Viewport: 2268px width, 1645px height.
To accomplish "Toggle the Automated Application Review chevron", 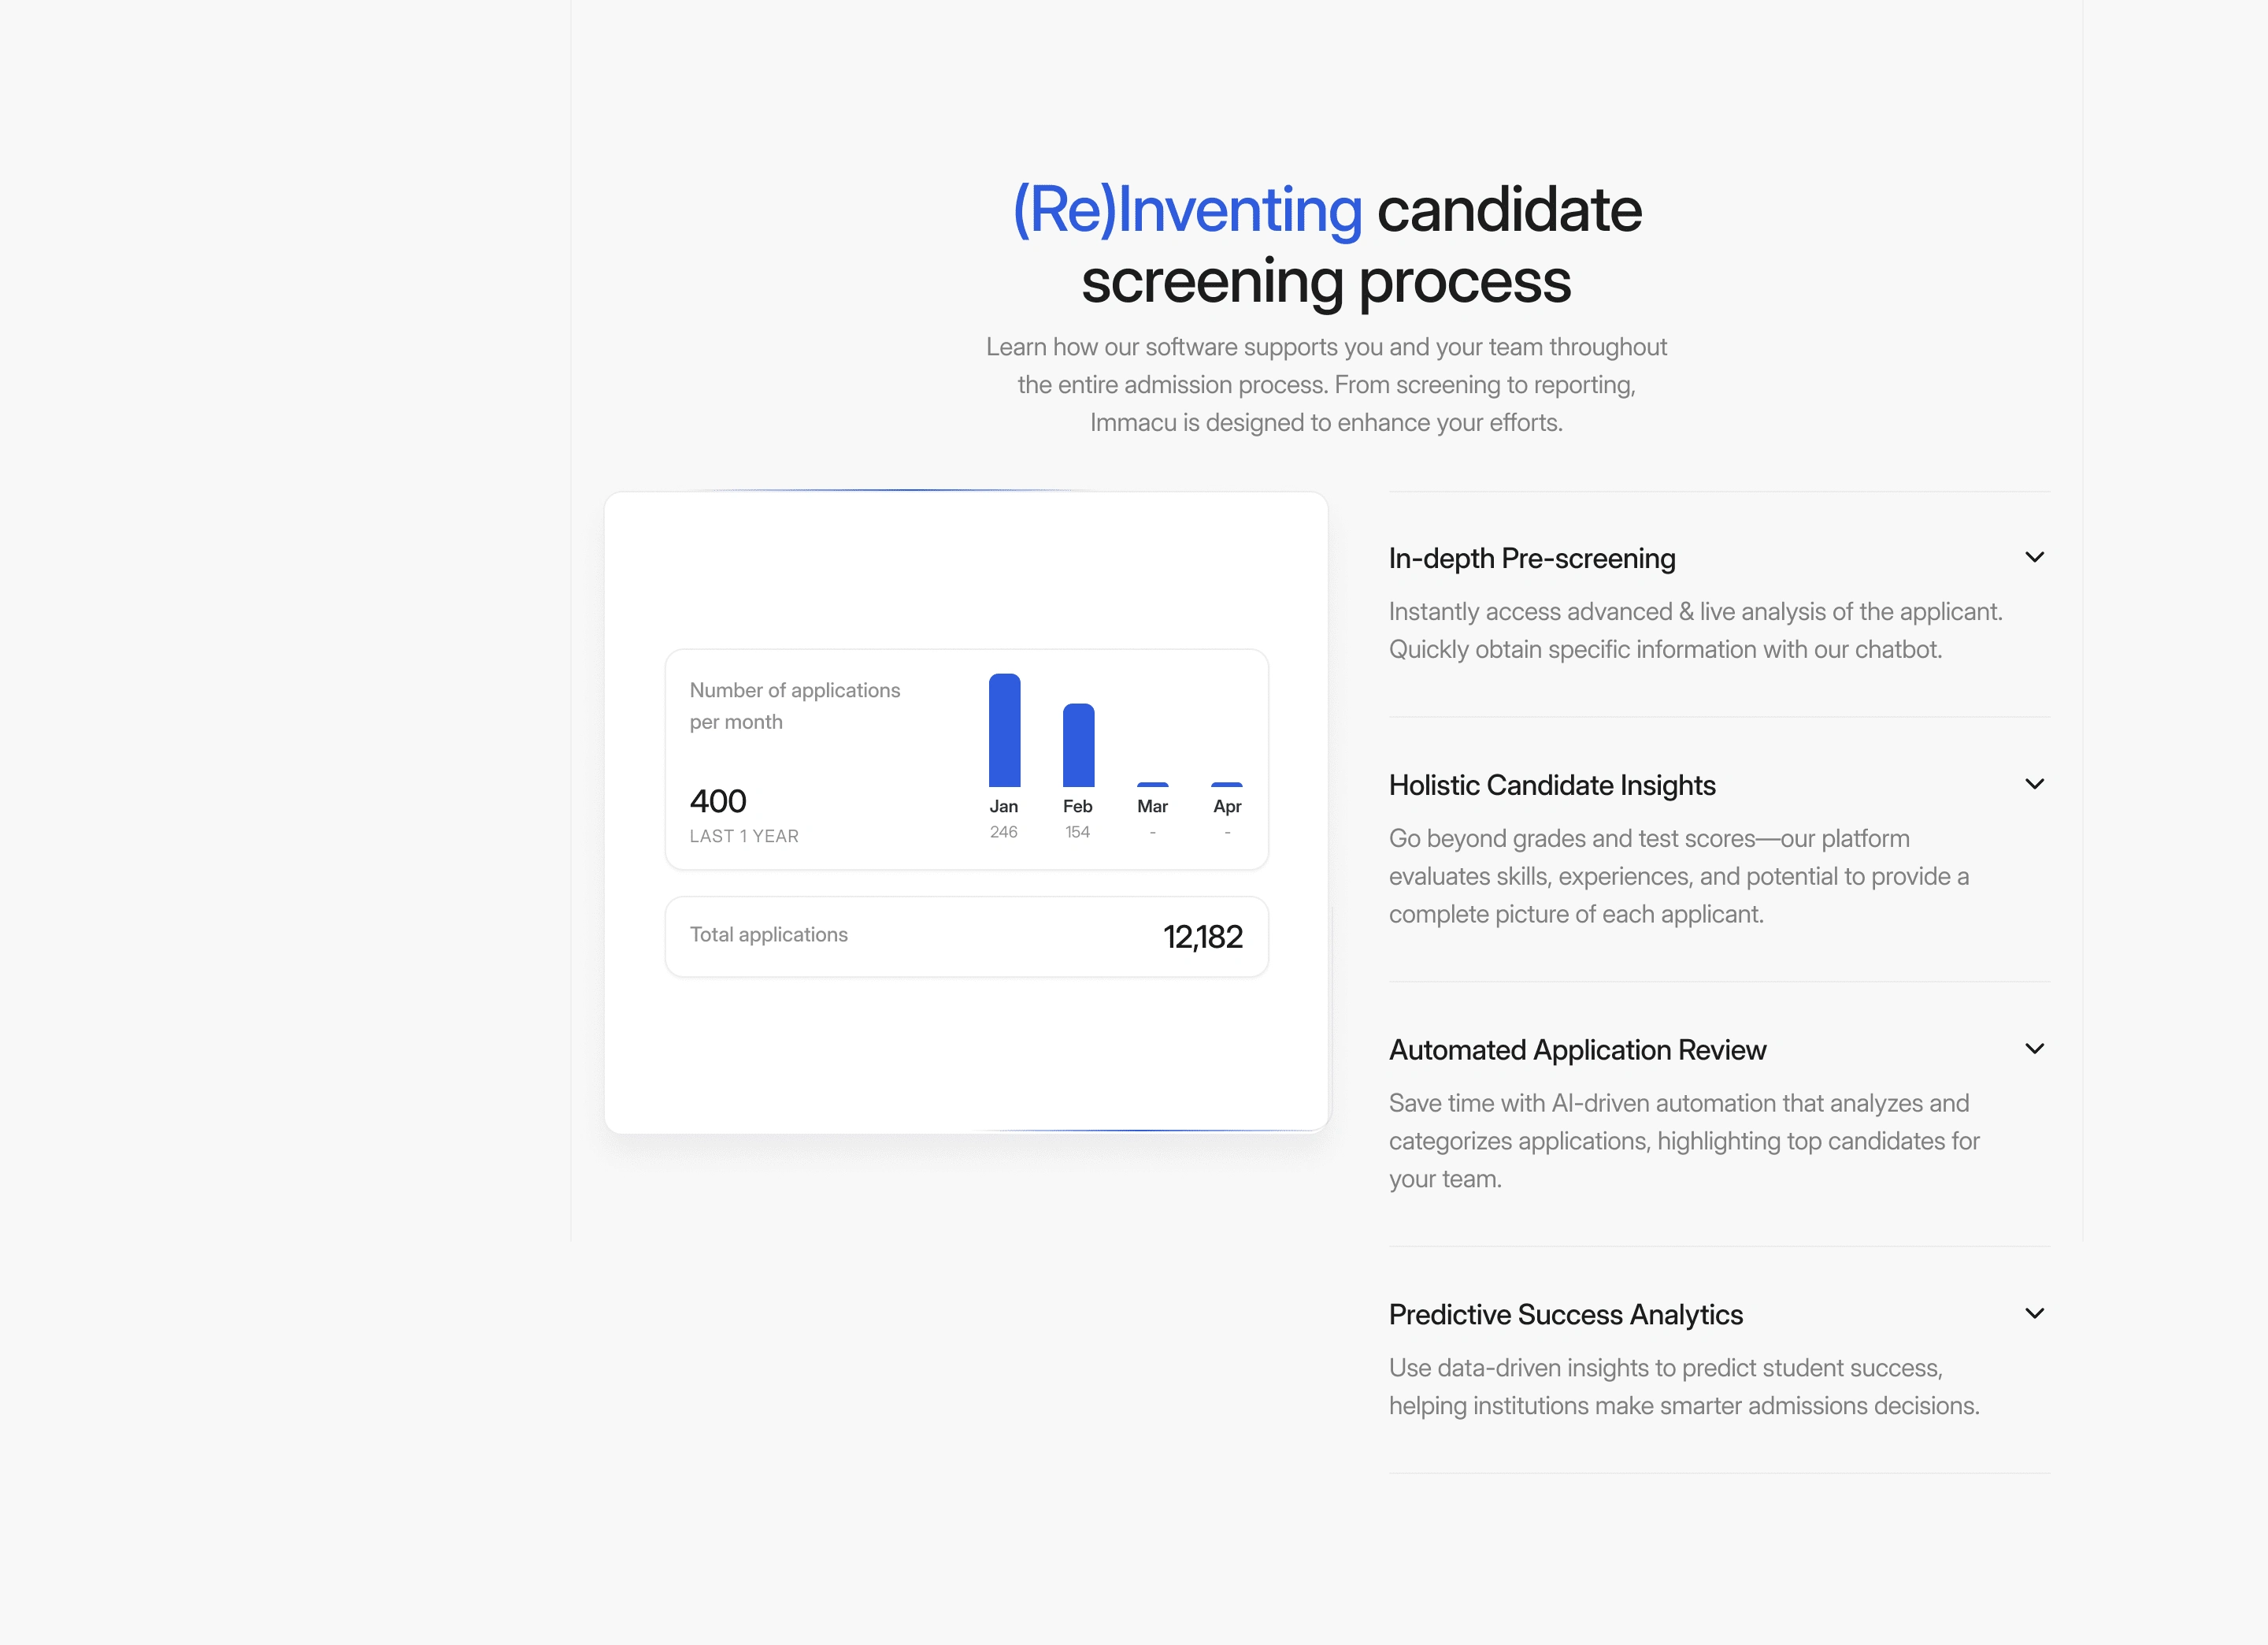I will pyautogui.click(x=2034, y=1049).
